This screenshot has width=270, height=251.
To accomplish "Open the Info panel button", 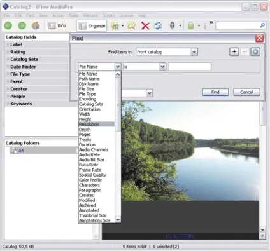I will (x=57, y=25).
